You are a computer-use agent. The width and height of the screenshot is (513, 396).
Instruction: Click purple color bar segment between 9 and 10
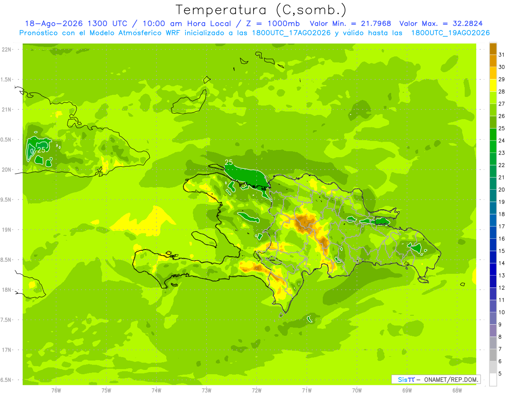tap(493, 318)
